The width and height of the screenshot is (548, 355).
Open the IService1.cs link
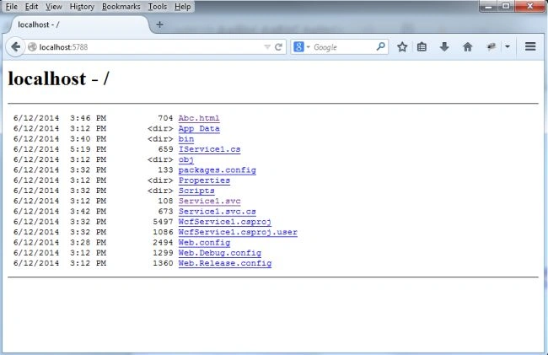pos(209,149)
